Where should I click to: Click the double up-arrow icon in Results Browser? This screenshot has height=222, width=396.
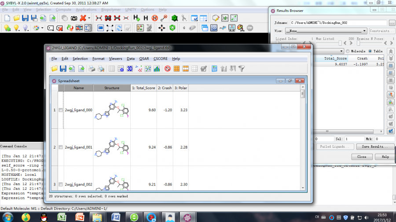(391, 51)
